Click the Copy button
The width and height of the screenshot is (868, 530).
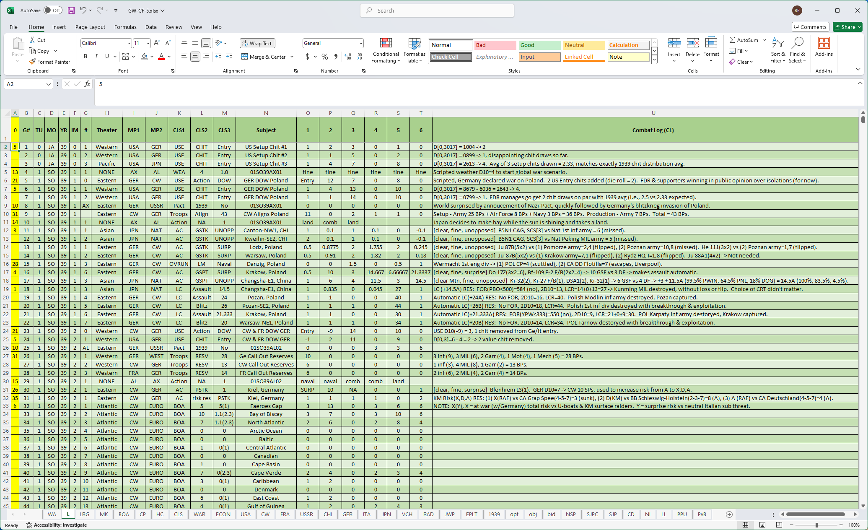pos(39,51)
